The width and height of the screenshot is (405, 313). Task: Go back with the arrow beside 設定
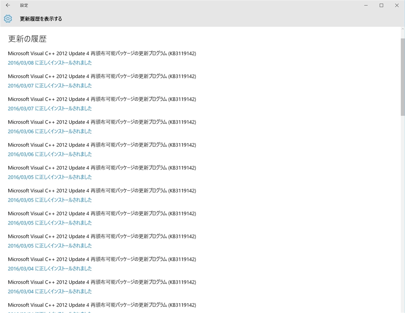coord(8,5)
